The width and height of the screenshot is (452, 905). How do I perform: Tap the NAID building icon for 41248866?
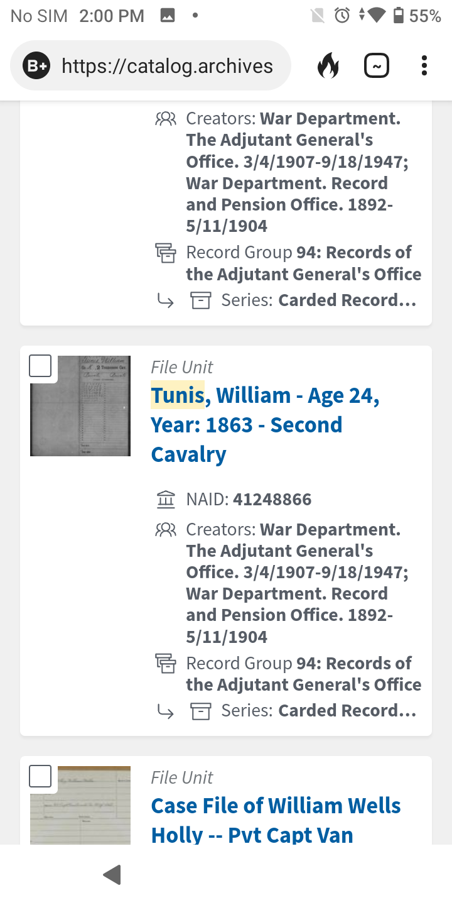pyautogui.click(x=166, y=500)
